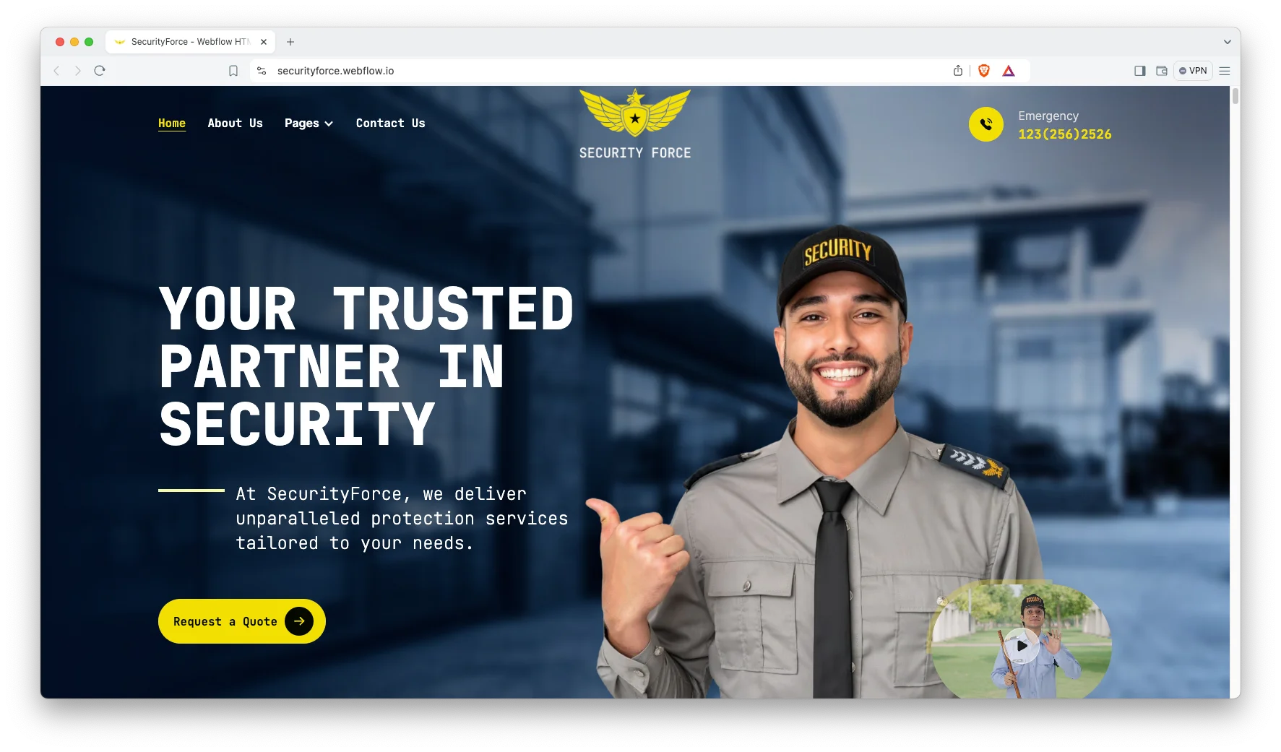Open the Contact Us link
This screenshot has width=1281, height=752.
click(390, 124)
